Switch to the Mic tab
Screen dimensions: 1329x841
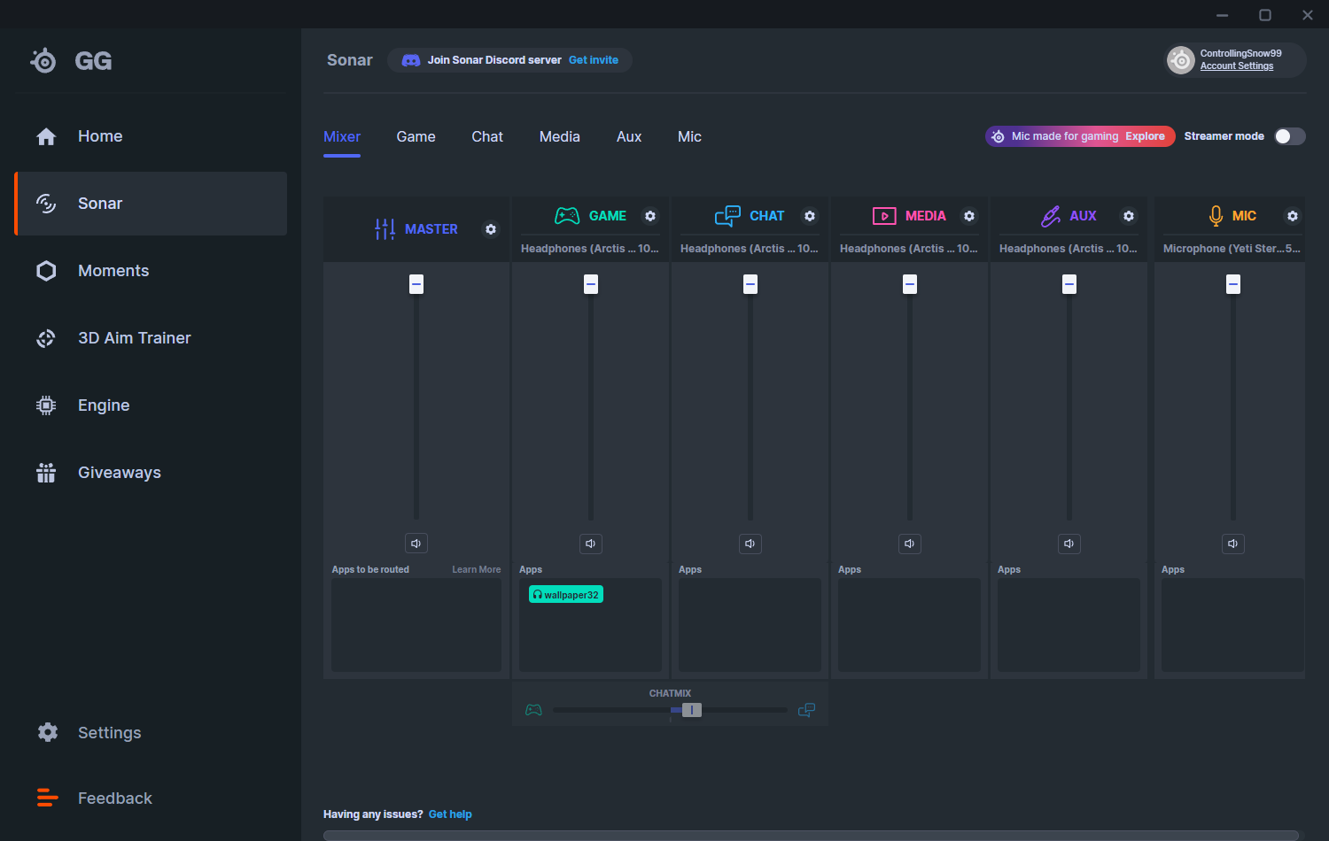point(689,137)
